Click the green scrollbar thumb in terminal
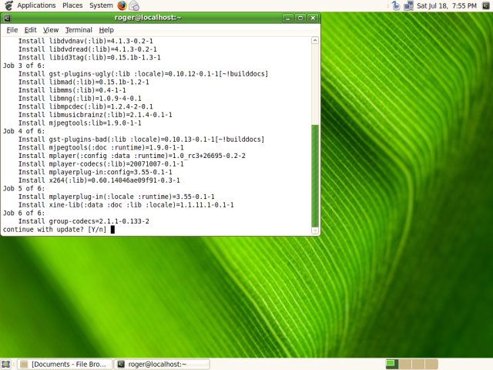Image resolution: width=493 pixels, height=370 pixels. [x=315, y=176]
